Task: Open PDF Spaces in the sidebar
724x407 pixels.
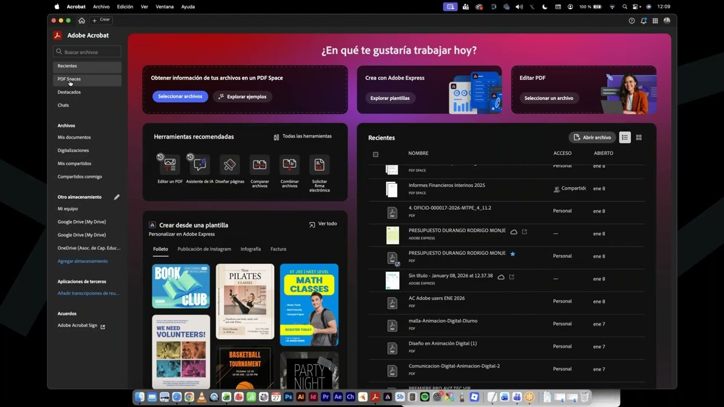Action: 87,79
